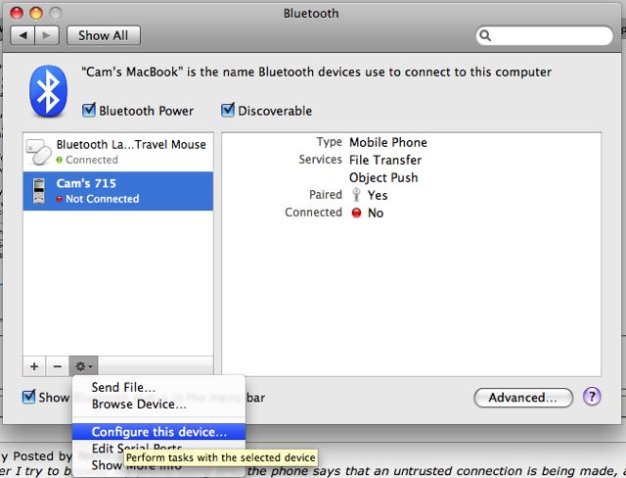Remove the device with the minus button

click(x=58, y=366)
